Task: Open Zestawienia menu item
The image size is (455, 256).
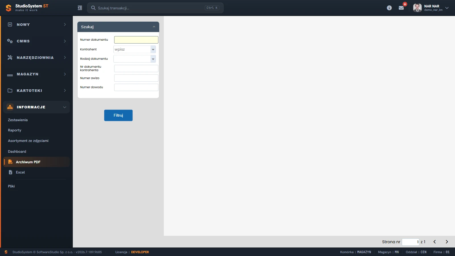Action: coord(18,120)
